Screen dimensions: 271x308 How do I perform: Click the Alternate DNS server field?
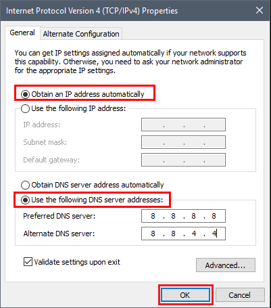tap(183, 234)
